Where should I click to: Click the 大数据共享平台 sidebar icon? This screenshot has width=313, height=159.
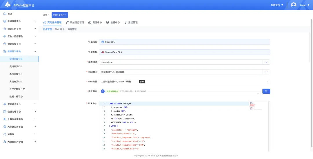pos(5,119)
